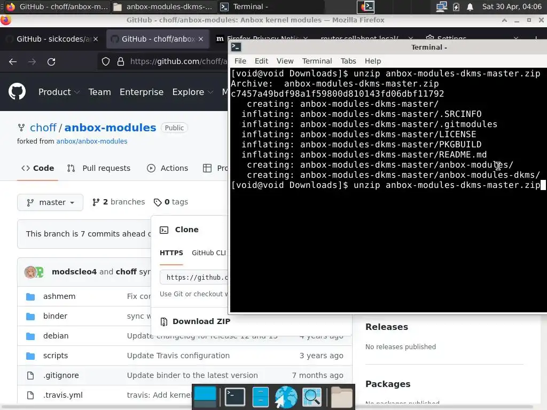The image size is (547, 410).
Task: Click the Releases heading link
Action: coord(387,327)
